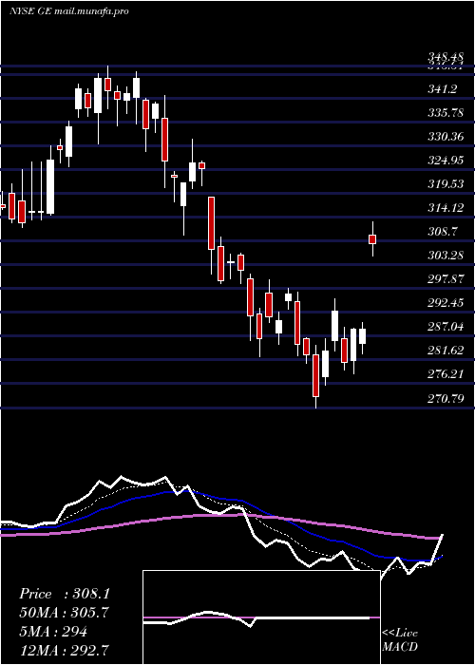Click the 'NYSE GE mail.munafa.pro' chart title

coord(68,11)
